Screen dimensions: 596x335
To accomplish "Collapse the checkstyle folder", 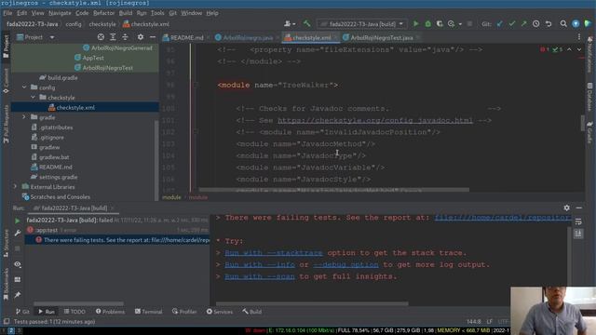I will point(34,97).
